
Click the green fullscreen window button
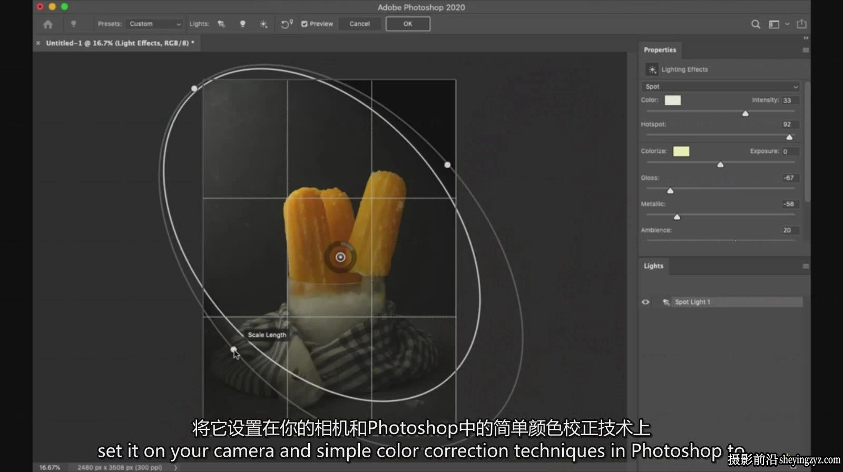tap(64, 7)
